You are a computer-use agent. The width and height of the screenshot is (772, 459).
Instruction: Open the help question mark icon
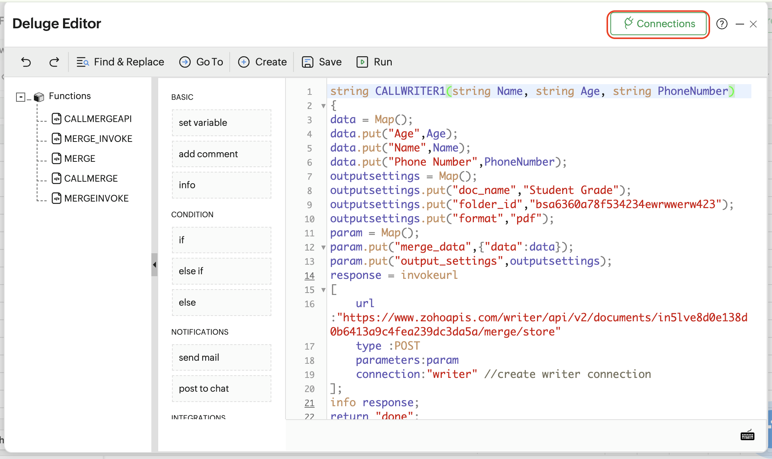tap(722, 24)
